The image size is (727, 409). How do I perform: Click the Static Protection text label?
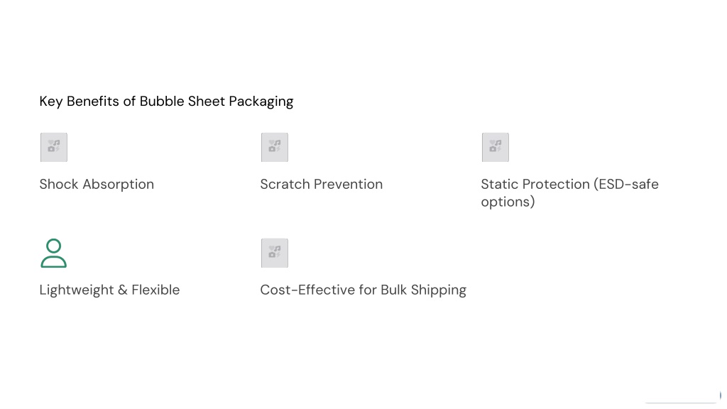pyautogui.click(x=570, y=193)
